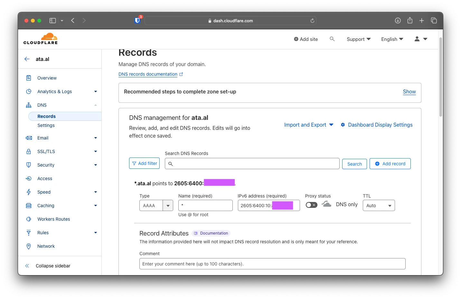This screenshot has height=299, width=461.
Task: Click the Bitwarden shield extension icon
Action: pos(137,20)
